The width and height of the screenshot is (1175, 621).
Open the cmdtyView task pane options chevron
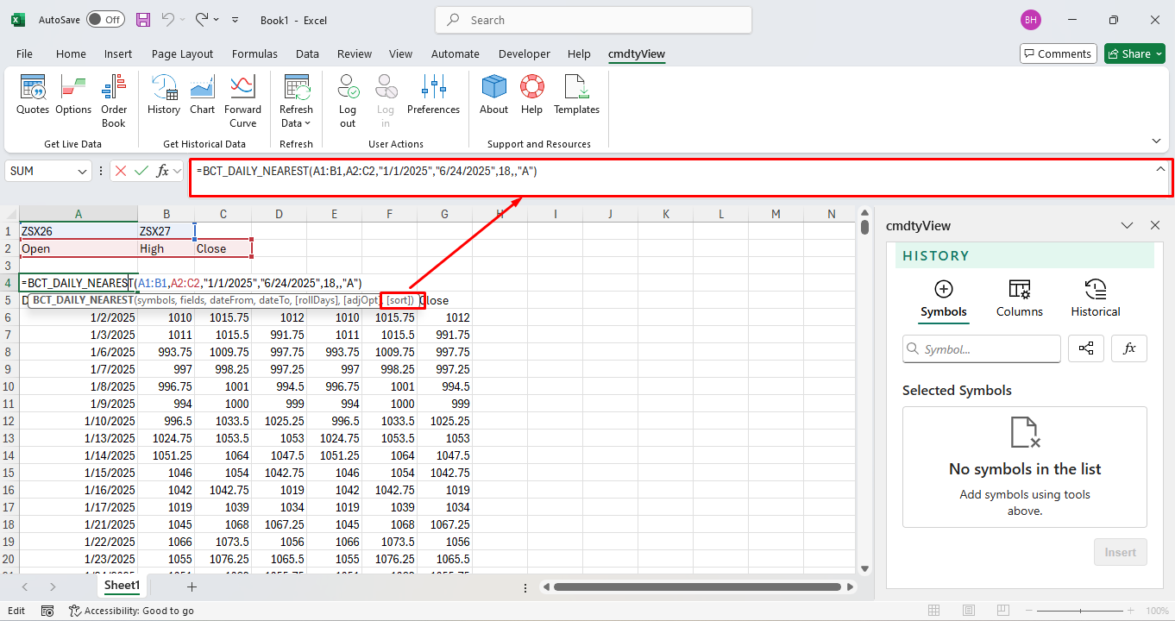click(x=1127, y=225)
